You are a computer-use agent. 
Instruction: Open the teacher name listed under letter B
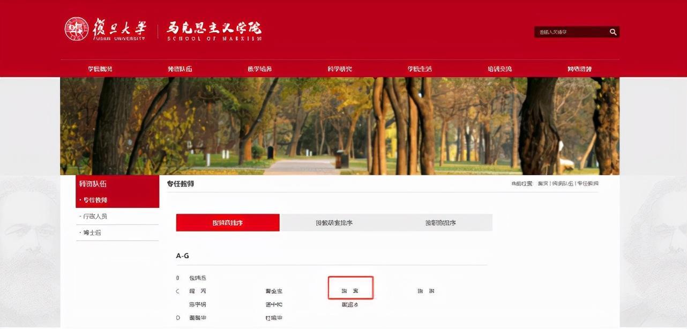coord(198,278)
